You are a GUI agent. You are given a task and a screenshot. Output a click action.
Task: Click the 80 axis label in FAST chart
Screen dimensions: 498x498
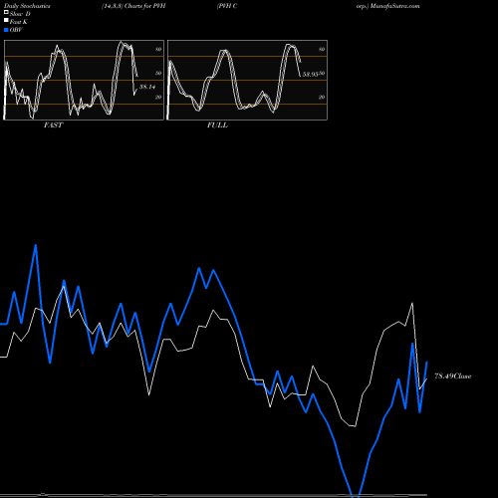[x=158, y=49]
